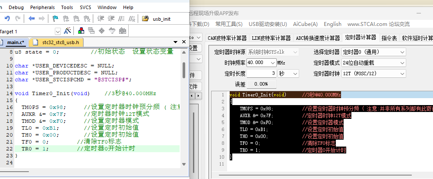Insert a bookmark with the flag icon
This screenshot has height=179, width=433.
coord(55,19)
